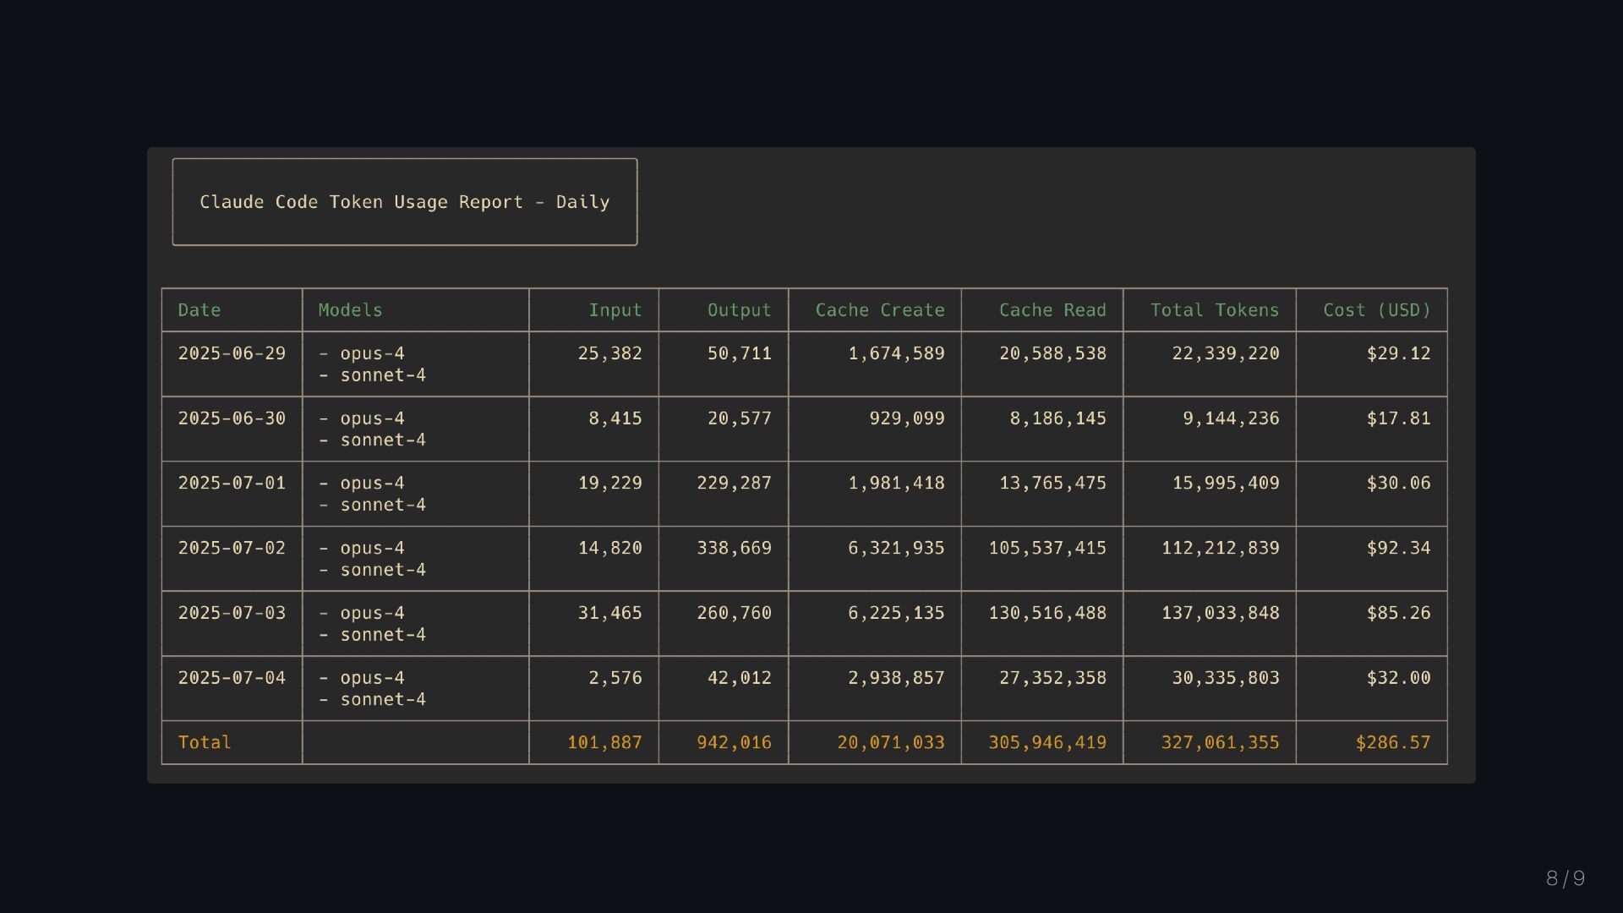Select cost $17.81
The width and height of the screenshot is (1623, 913).
1399,418
